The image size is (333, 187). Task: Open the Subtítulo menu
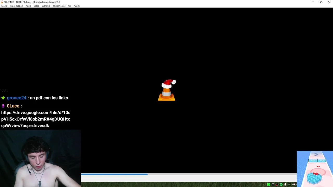click(x=46, y=6)
